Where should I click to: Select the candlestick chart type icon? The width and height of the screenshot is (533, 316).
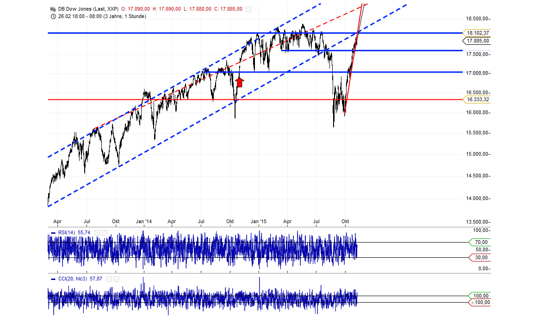point(52,8)
